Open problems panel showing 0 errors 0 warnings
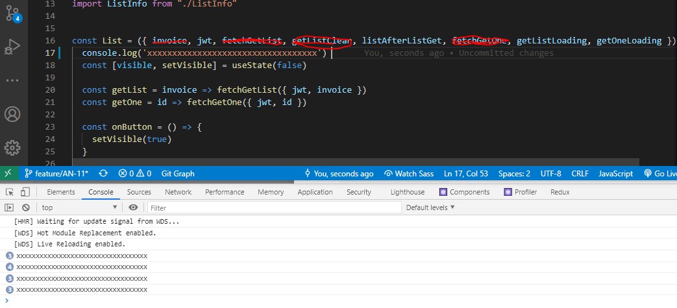677x308 pixels. coord(135,173)
